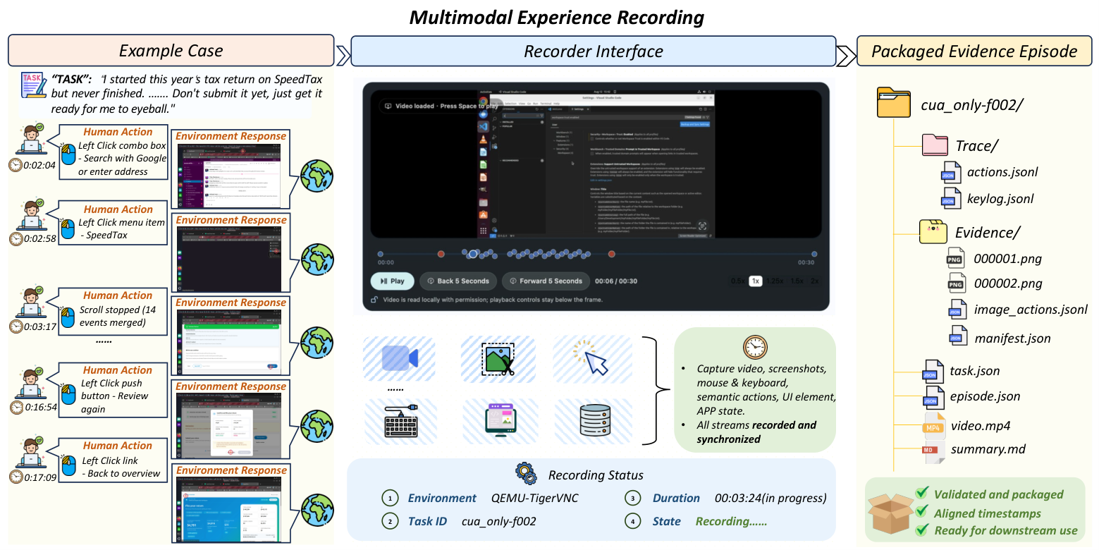Click the video.mp4 file icon

click(x=933, y=426)
